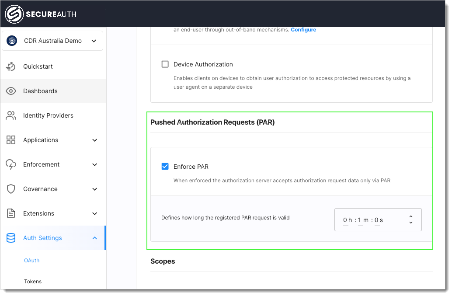Viewport: 452px width, 296px height.
Task: Click the Governance label in sidebar
Action: [x=40, y=189]
